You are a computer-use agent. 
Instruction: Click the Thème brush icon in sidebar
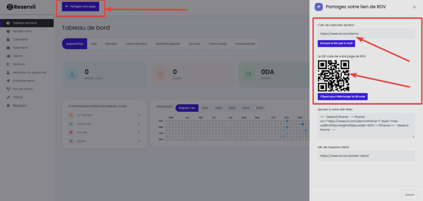(x=8, y=97)
